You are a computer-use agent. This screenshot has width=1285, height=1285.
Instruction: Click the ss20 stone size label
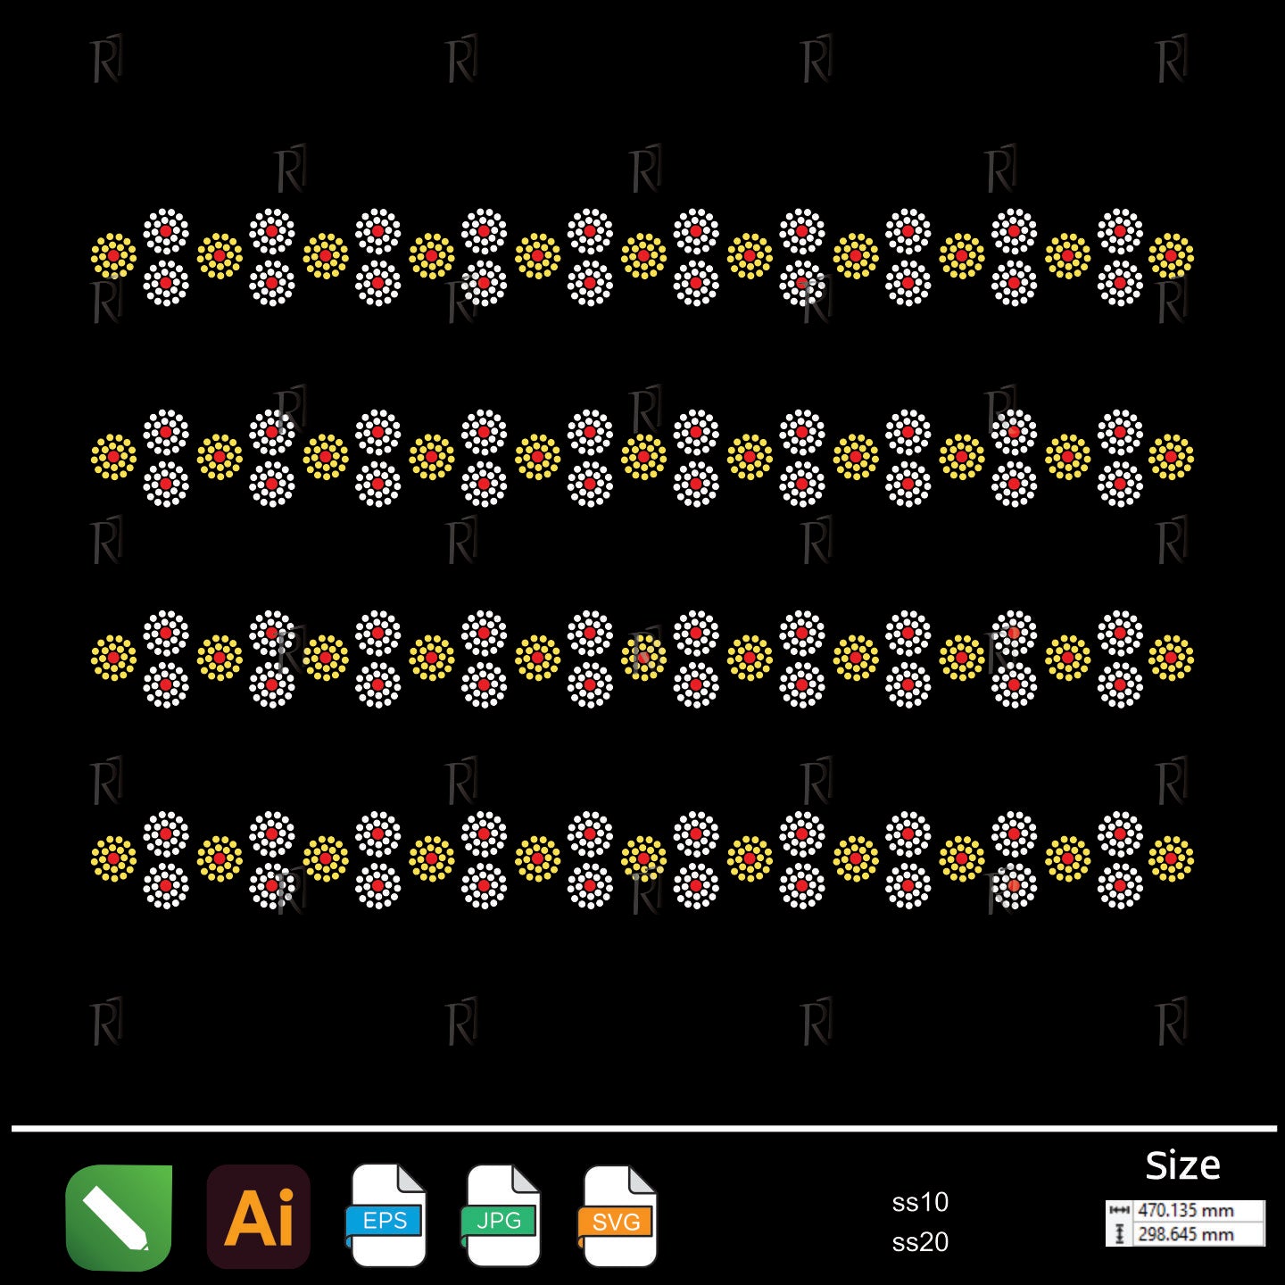point(920,1242)
